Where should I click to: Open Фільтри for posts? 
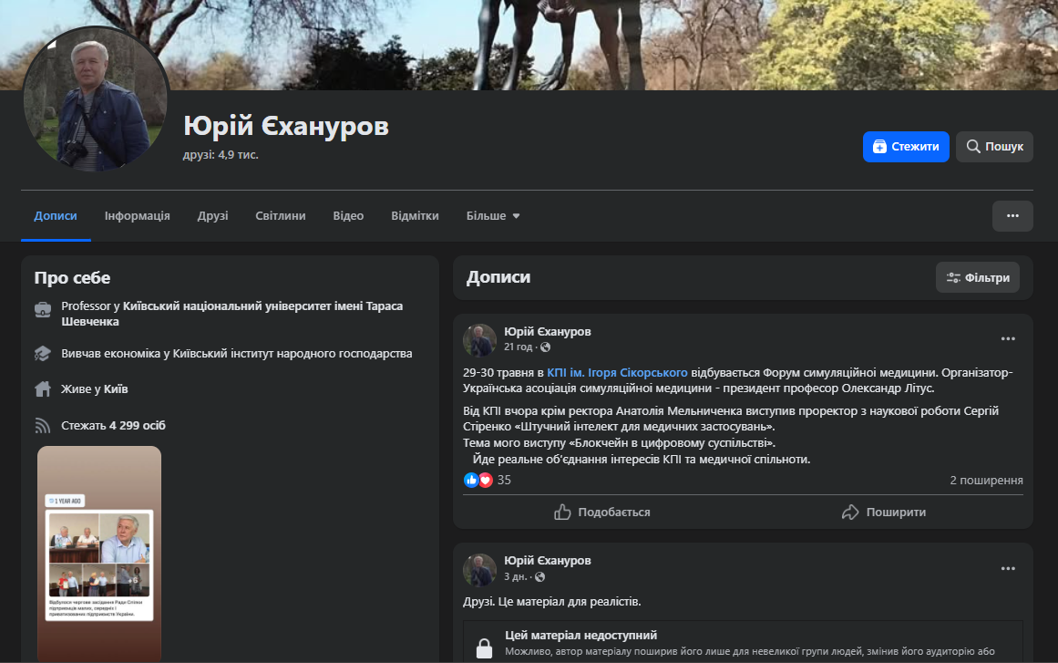[x=978, y=277]
